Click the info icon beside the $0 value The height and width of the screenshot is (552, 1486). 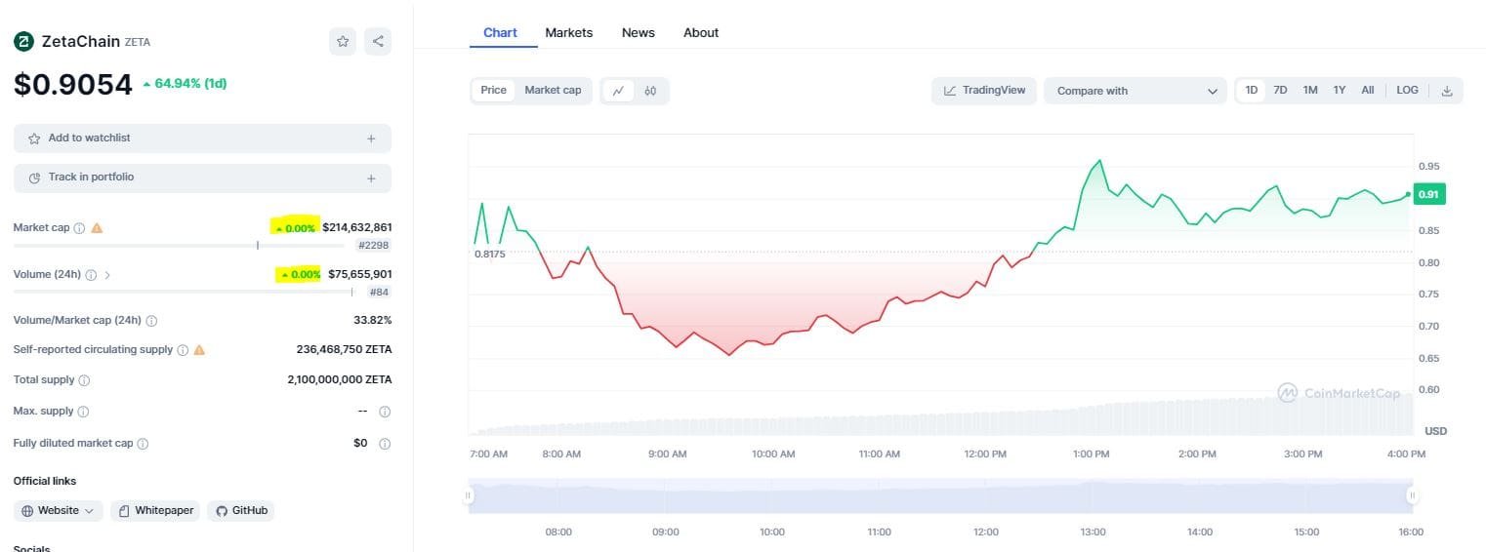[385, 444]
